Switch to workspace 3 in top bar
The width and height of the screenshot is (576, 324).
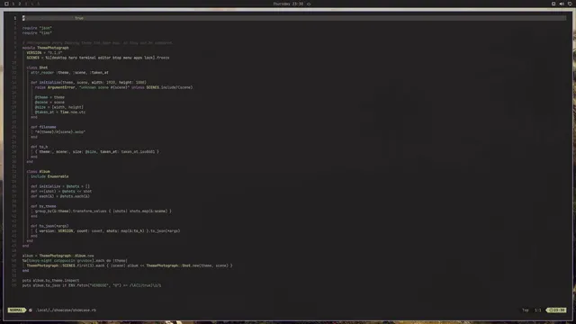26,4
